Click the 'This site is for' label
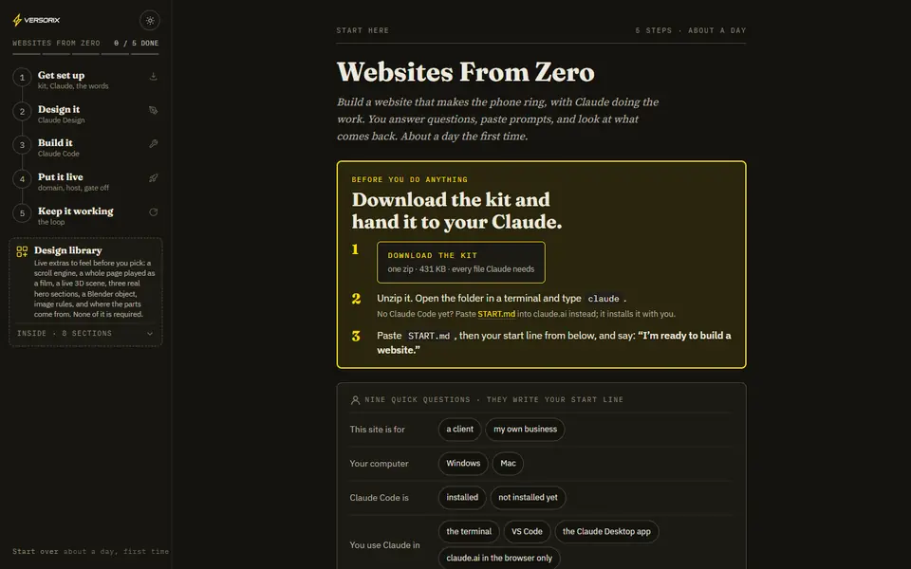The height and width of the screenshot is (569, 911). (377, 430)
